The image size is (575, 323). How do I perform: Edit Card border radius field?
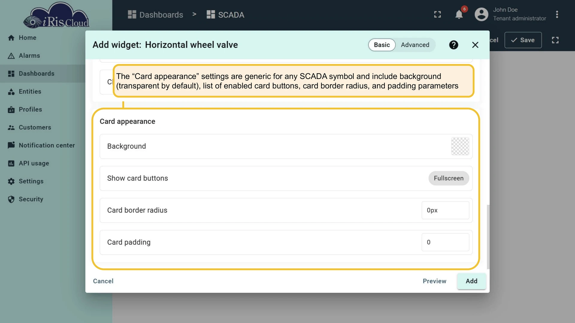pos(445,210)
